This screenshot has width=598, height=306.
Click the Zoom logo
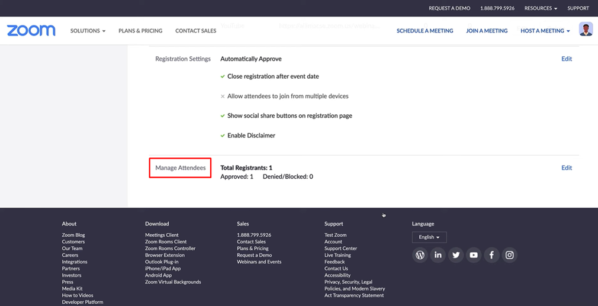pos(31,30)
